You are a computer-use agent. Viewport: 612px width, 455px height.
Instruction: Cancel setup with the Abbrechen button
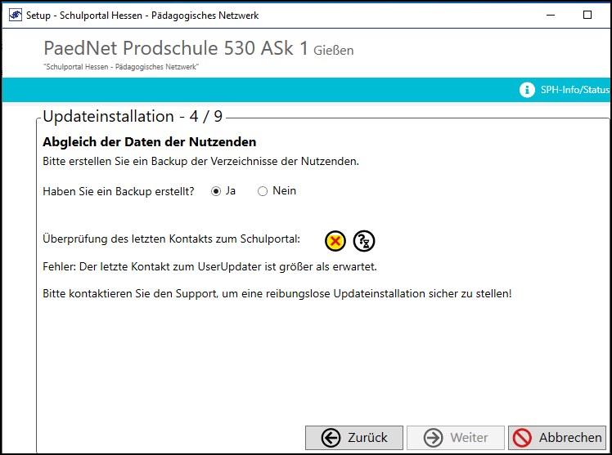557,438
